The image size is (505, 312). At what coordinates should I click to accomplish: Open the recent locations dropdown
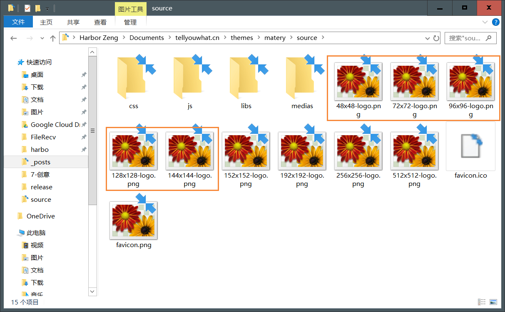[x=42, y=38]
